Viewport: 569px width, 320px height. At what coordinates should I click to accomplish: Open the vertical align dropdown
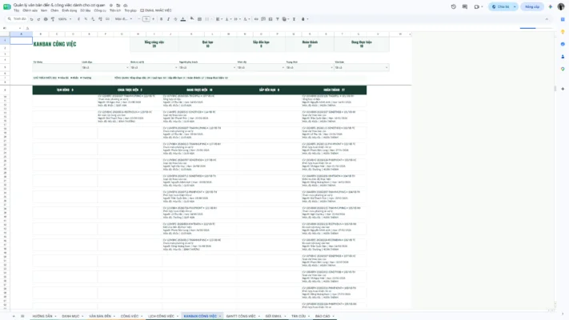tap(228, 19)
